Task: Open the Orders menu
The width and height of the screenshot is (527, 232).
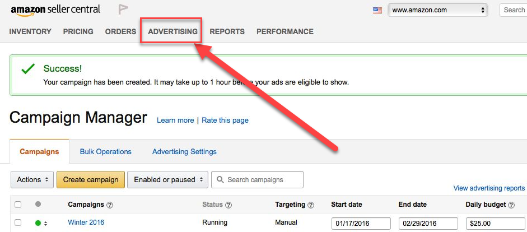Action: point(120,31)
